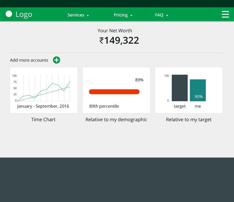Click the Add more accounts label
234x202 pixels.
click(x=29, y=60)
